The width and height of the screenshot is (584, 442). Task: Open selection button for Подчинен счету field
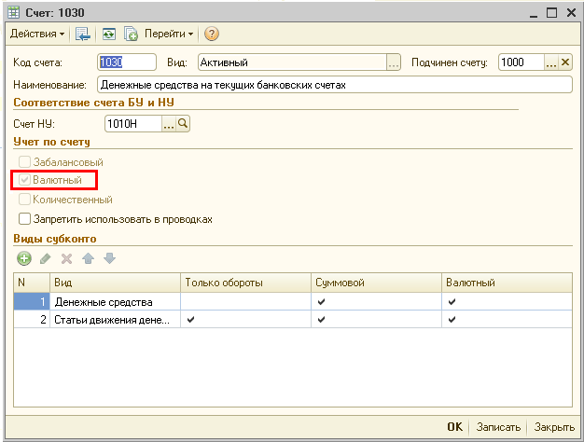(x=550, y=62)
